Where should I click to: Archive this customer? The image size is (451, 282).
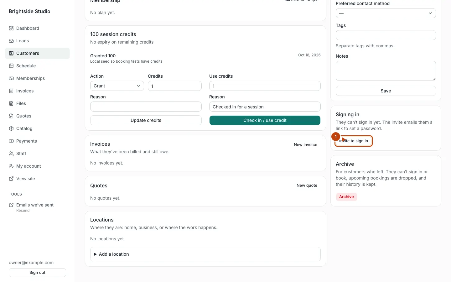tap(346, 197)
